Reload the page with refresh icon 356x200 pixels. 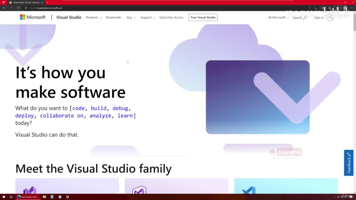18,8
